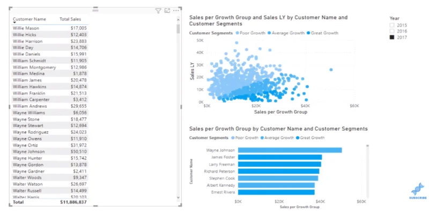Select the Wayne Owens row
The width and height of the screenshot is (429, 213).
tap(50, 138)
